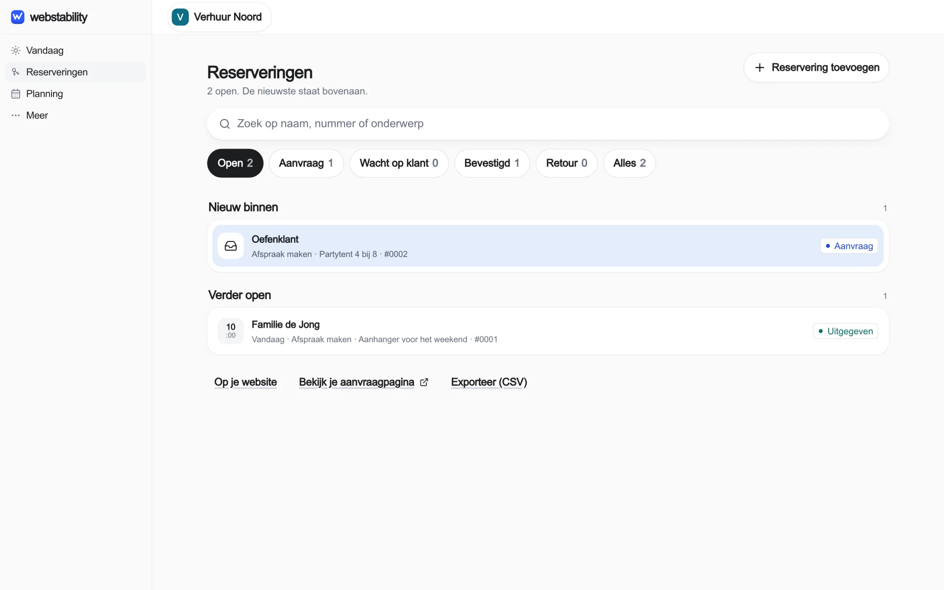
Task: Click the Op je website link
Action: click(x=245, y=383)
